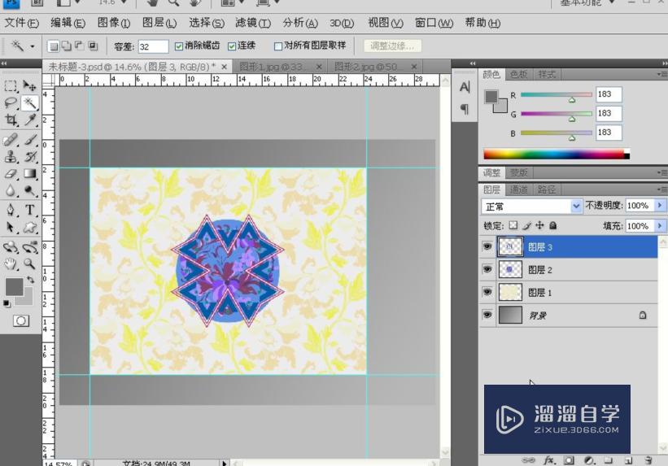
Task: Reset default foreground and background colors
Action: pyautogui.click(x=7, y=303)
